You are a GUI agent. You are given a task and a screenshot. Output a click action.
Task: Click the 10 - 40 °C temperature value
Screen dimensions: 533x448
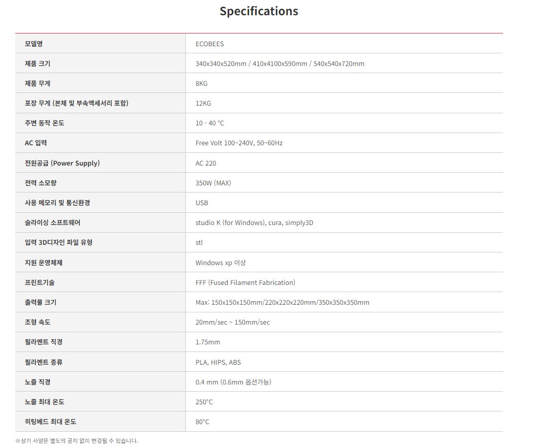point(209,123)
